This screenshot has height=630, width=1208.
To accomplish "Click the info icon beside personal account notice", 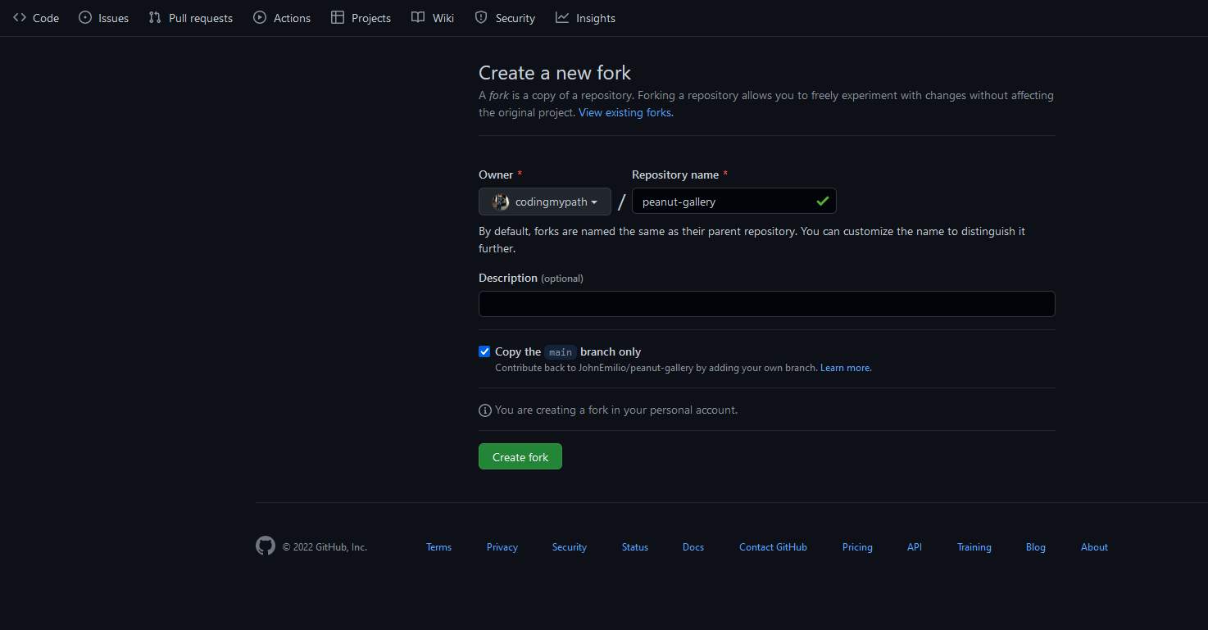I will pos(485,410).
